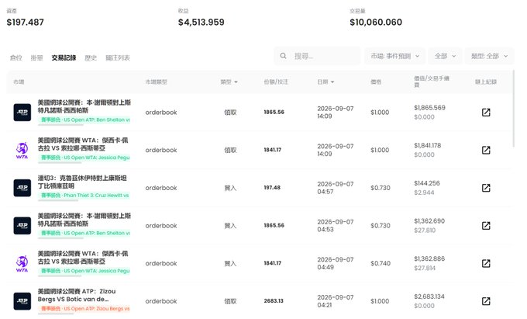Click date 2026-09-07 04:57
527x319 pixels.
(x=336, y=188)
